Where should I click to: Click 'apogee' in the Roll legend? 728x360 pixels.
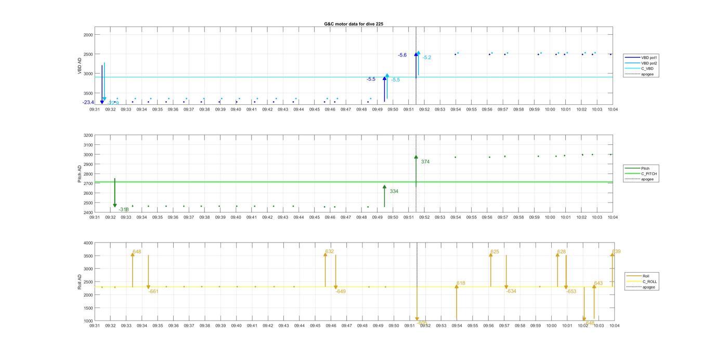pyautogui.click(x=641, y=287)
